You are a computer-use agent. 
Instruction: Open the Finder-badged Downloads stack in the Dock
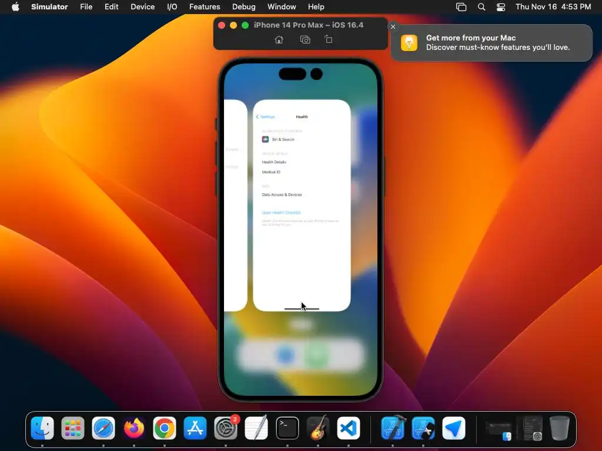499,429
